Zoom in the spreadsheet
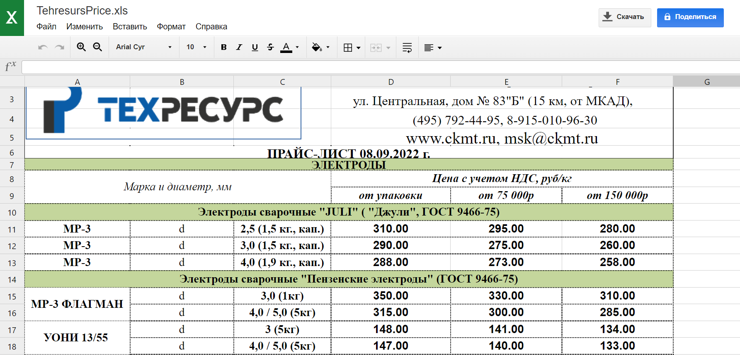Viewport: 740px width, 355px height. click(81, 47)
